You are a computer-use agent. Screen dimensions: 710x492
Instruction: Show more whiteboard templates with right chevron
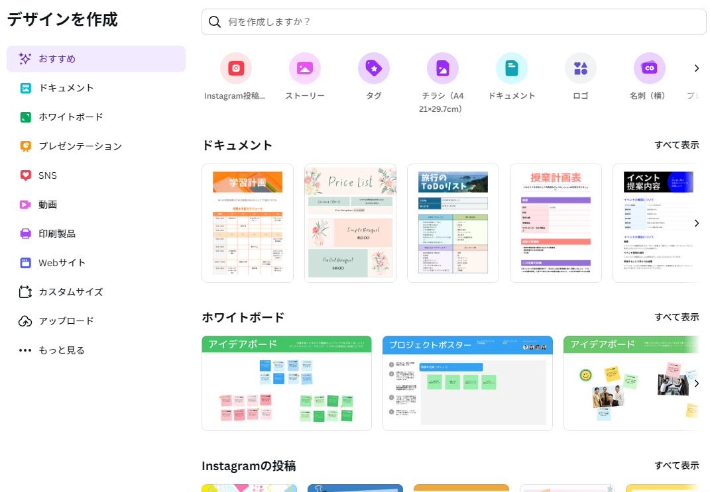[x=696, y=383]
